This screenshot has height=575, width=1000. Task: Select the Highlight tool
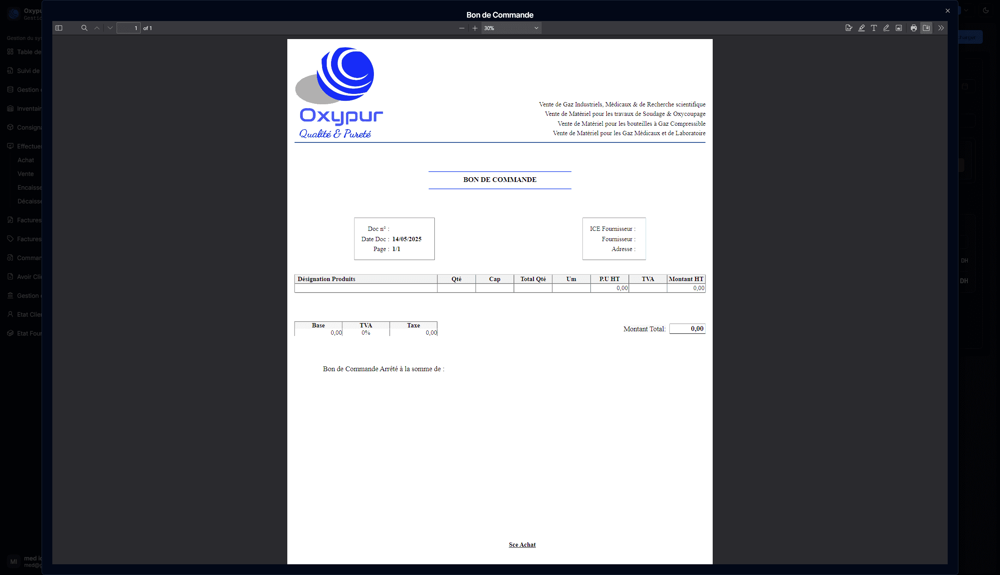(861, 28)
